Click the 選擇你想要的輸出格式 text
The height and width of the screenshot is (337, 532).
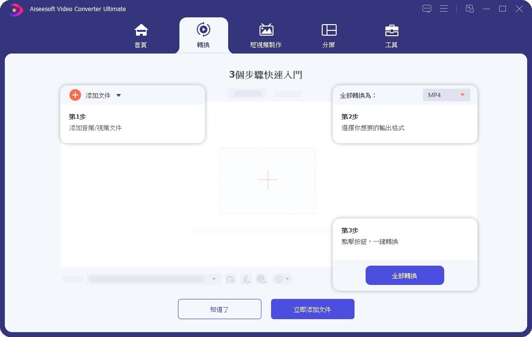pos(373,128)
